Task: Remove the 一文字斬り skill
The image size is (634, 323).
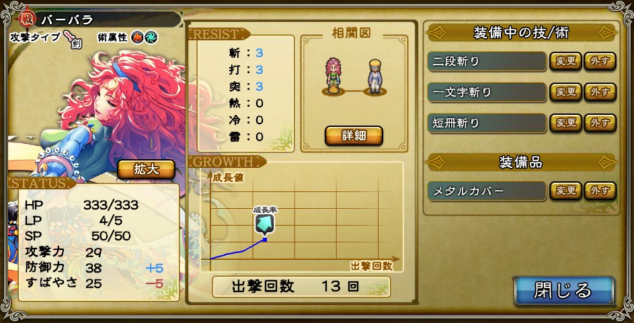Action: click(x=600, y=92)
